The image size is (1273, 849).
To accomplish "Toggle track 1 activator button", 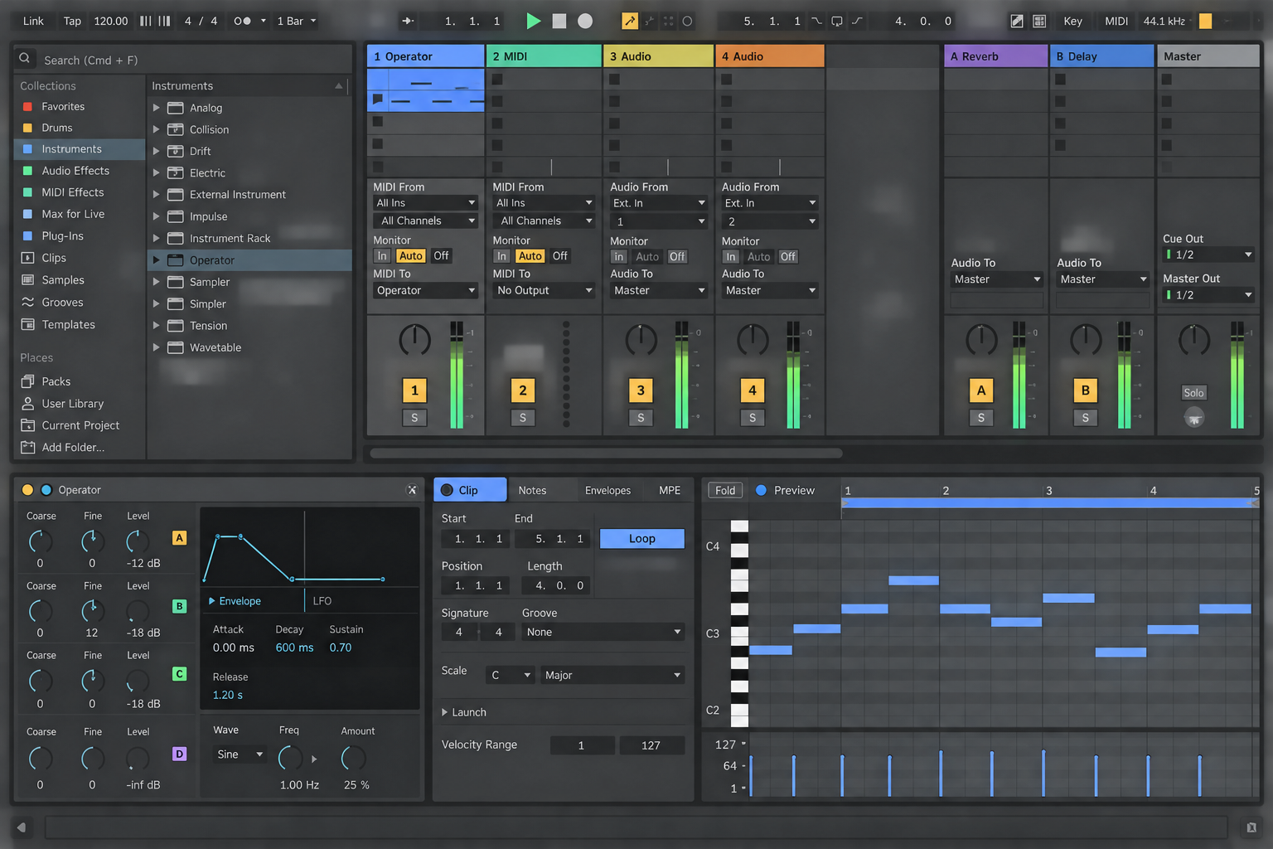I will pyautogui.click(x=415, y=391).
